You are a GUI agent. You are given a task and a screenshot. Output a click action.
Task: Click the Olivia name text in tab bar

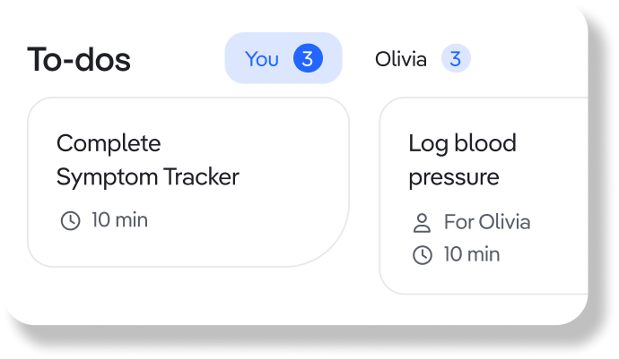[x=401, y=59]
